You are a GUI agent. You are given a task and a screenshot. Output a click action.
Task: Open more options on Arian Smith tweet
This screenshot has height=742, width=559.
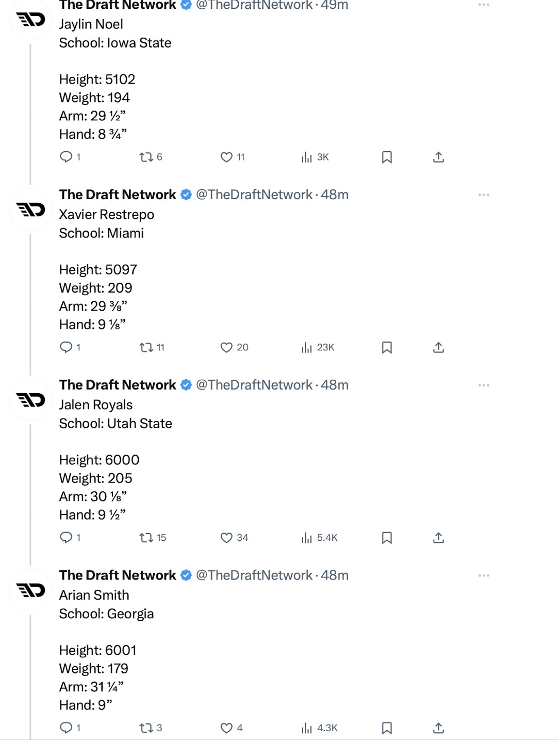(x=483, y=576)
